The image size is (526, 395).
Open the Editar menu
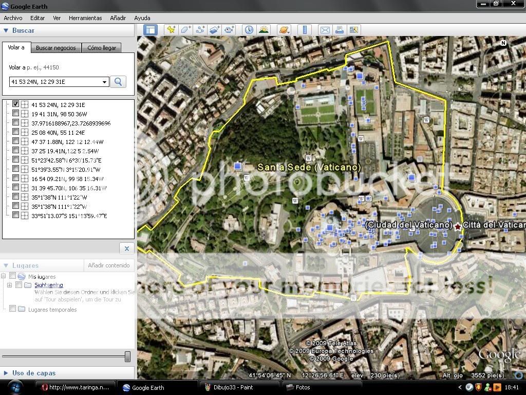[37, 18]
